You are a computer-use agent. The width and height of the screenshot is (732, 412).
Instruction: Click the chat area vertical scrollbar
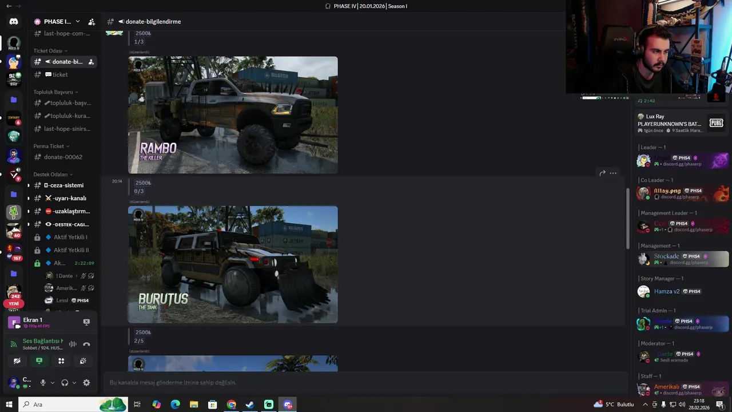[x=627, y=219]
